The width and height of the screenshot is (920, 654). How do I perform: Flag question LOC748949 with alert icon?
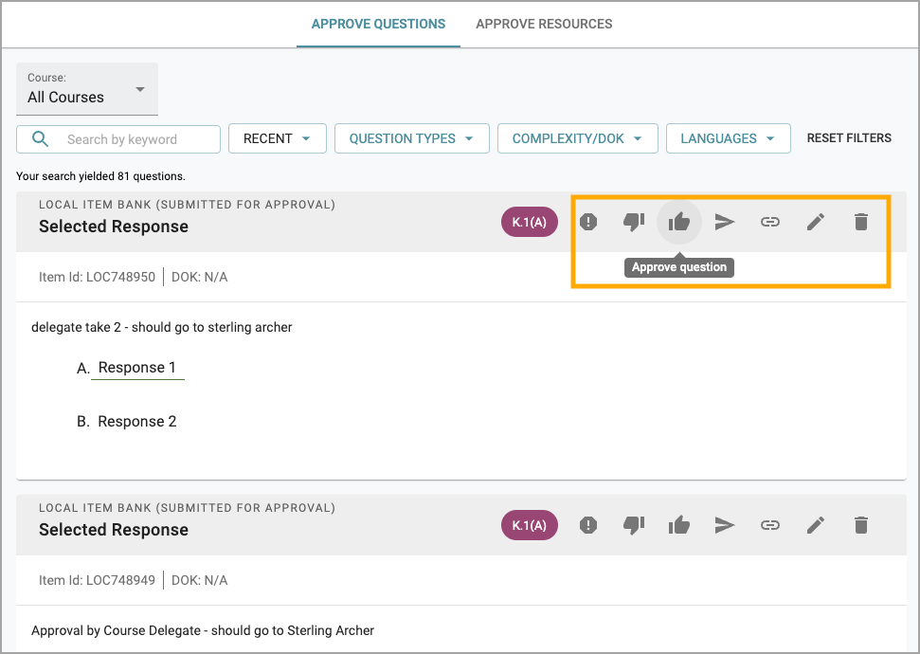(587, 525)
